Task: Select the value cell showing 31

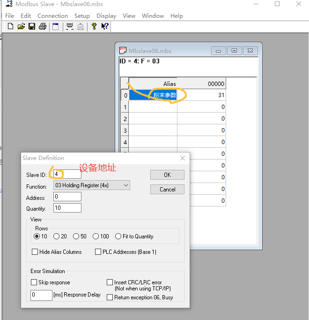Action: pos(201,95)
